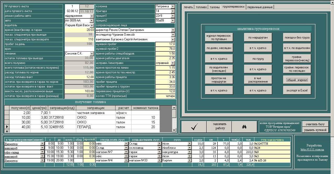The width and height of the screenshot is (334, 174).
Task: Click the current-row arrow selector in fuel table
Action: coord(7,127)
